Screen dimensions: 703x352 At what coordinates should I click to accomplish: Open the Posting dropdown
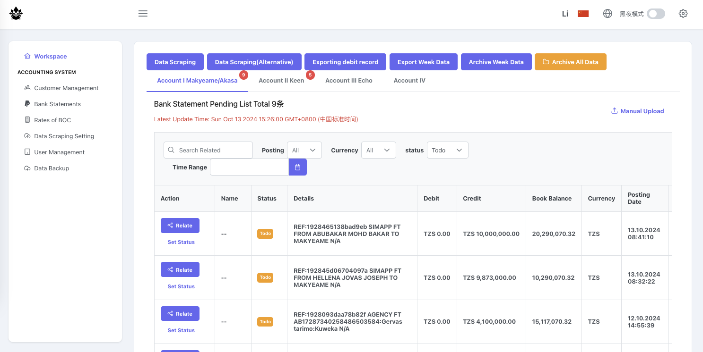304,150
